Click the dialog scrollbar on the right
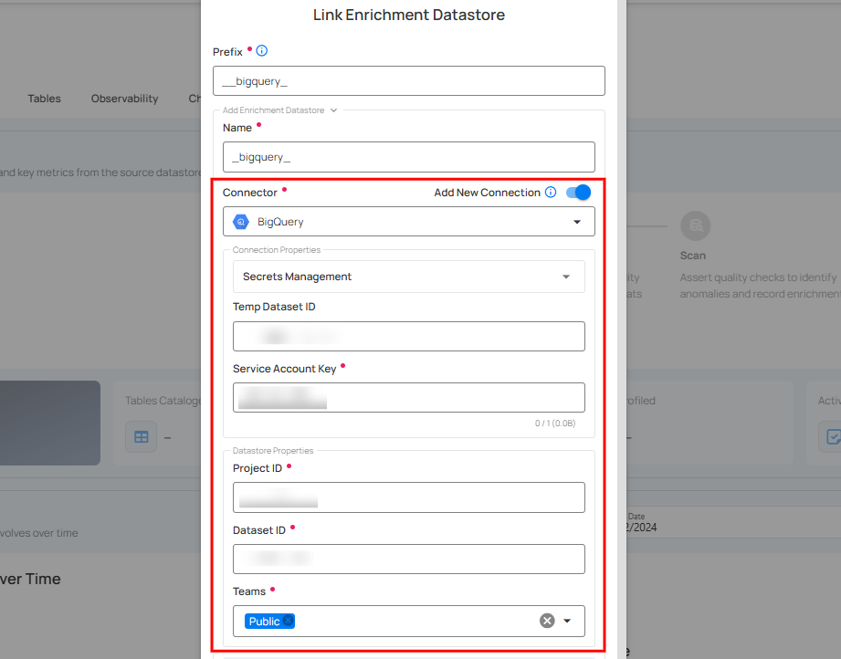 [621, 329]
